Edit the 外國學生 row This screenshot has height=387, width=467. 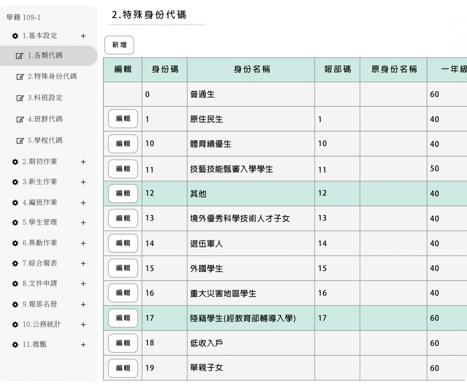coord(123,268)
